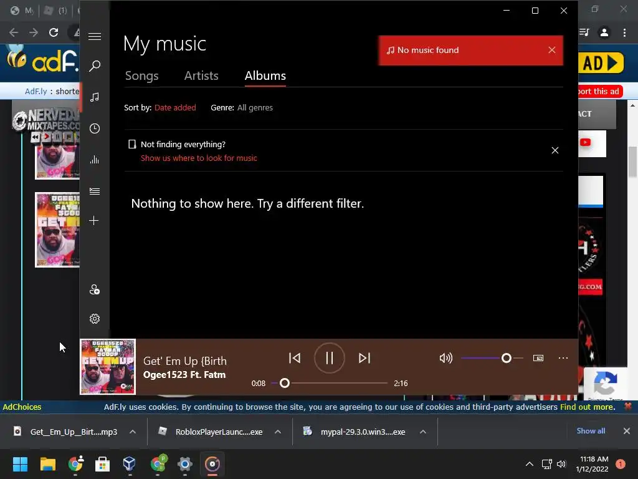This screenshot has width=638, height=479.
Task: Open File Explorer from taskbar
Action: tap(47, 464)
